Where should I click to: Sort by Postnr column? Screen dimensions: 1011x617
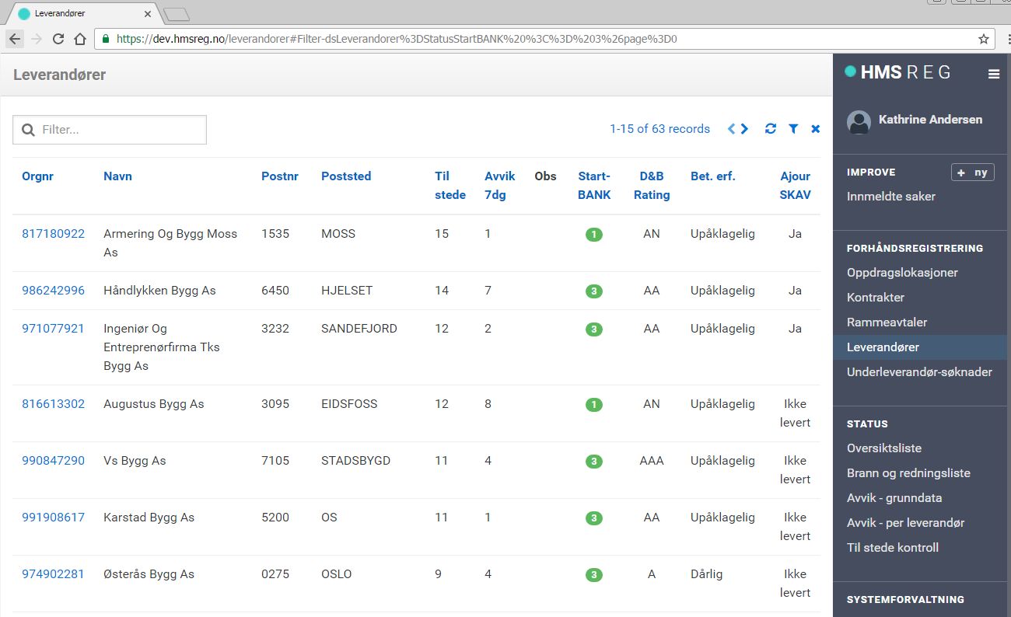(280, 176)
